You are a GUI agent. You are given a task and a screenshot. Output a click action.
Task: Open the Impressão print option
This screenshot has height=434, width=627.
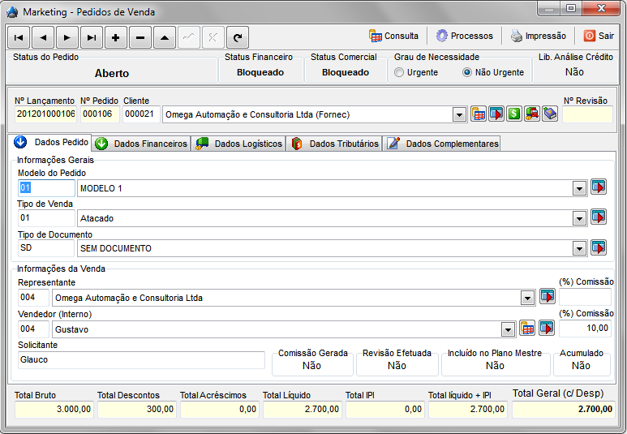coord(538,37)
